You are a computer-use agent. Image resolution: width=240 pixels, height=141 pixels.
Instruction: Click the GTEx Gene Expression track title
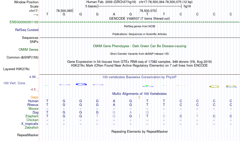(139, 62)
